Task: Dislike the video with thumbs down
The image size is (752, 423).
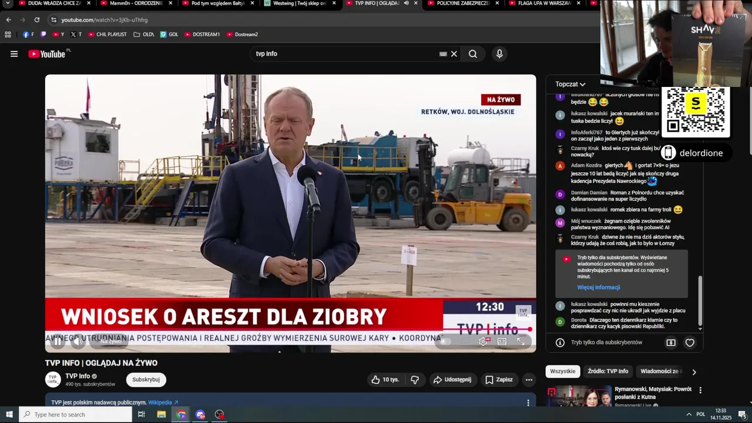Action: [x=415, y=380]
